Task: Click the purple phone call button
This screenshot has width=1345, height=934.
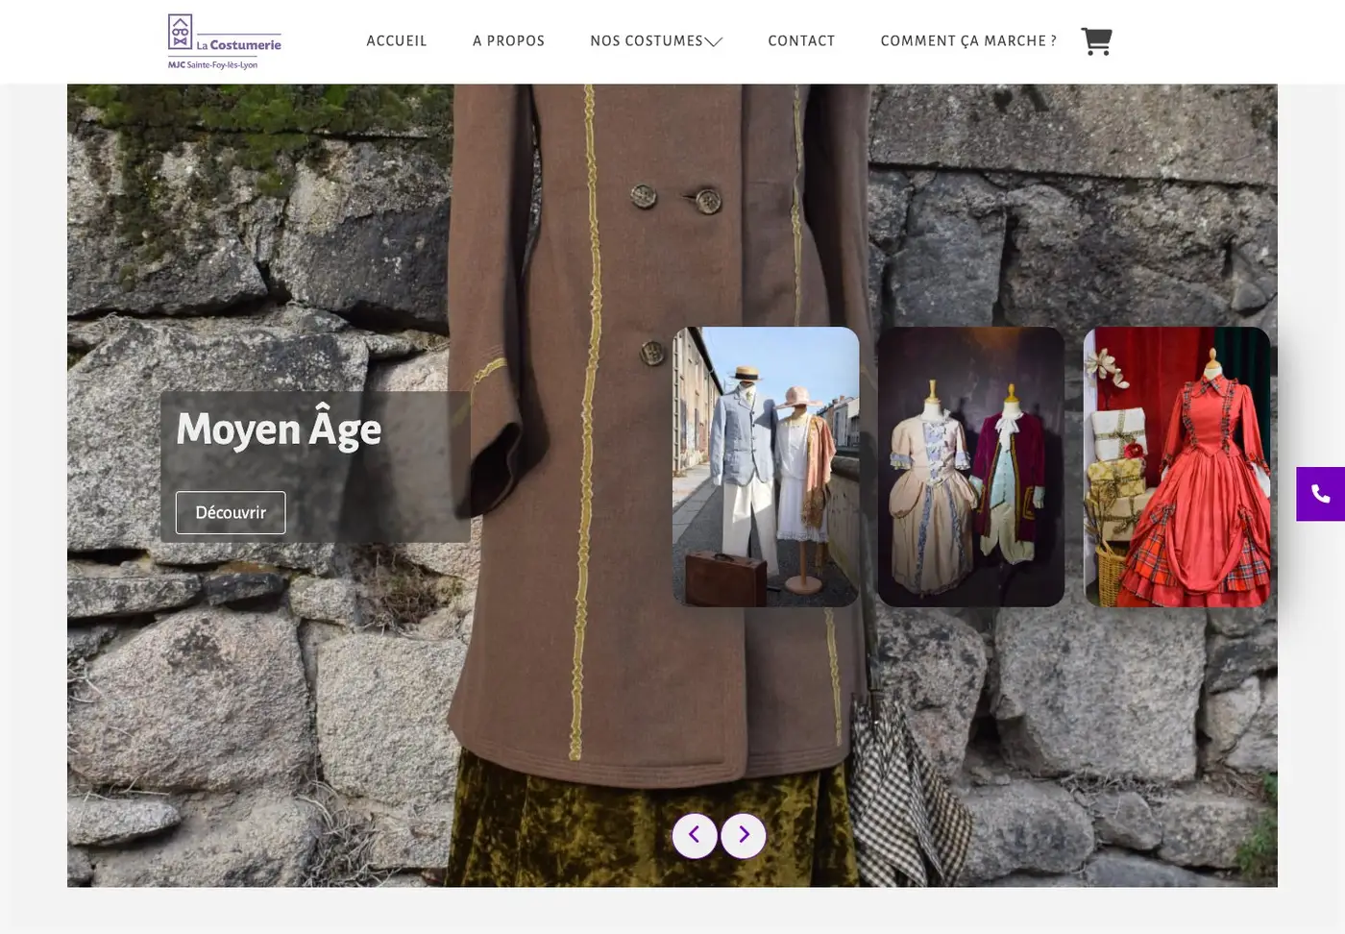Action: click(1320, 494)
